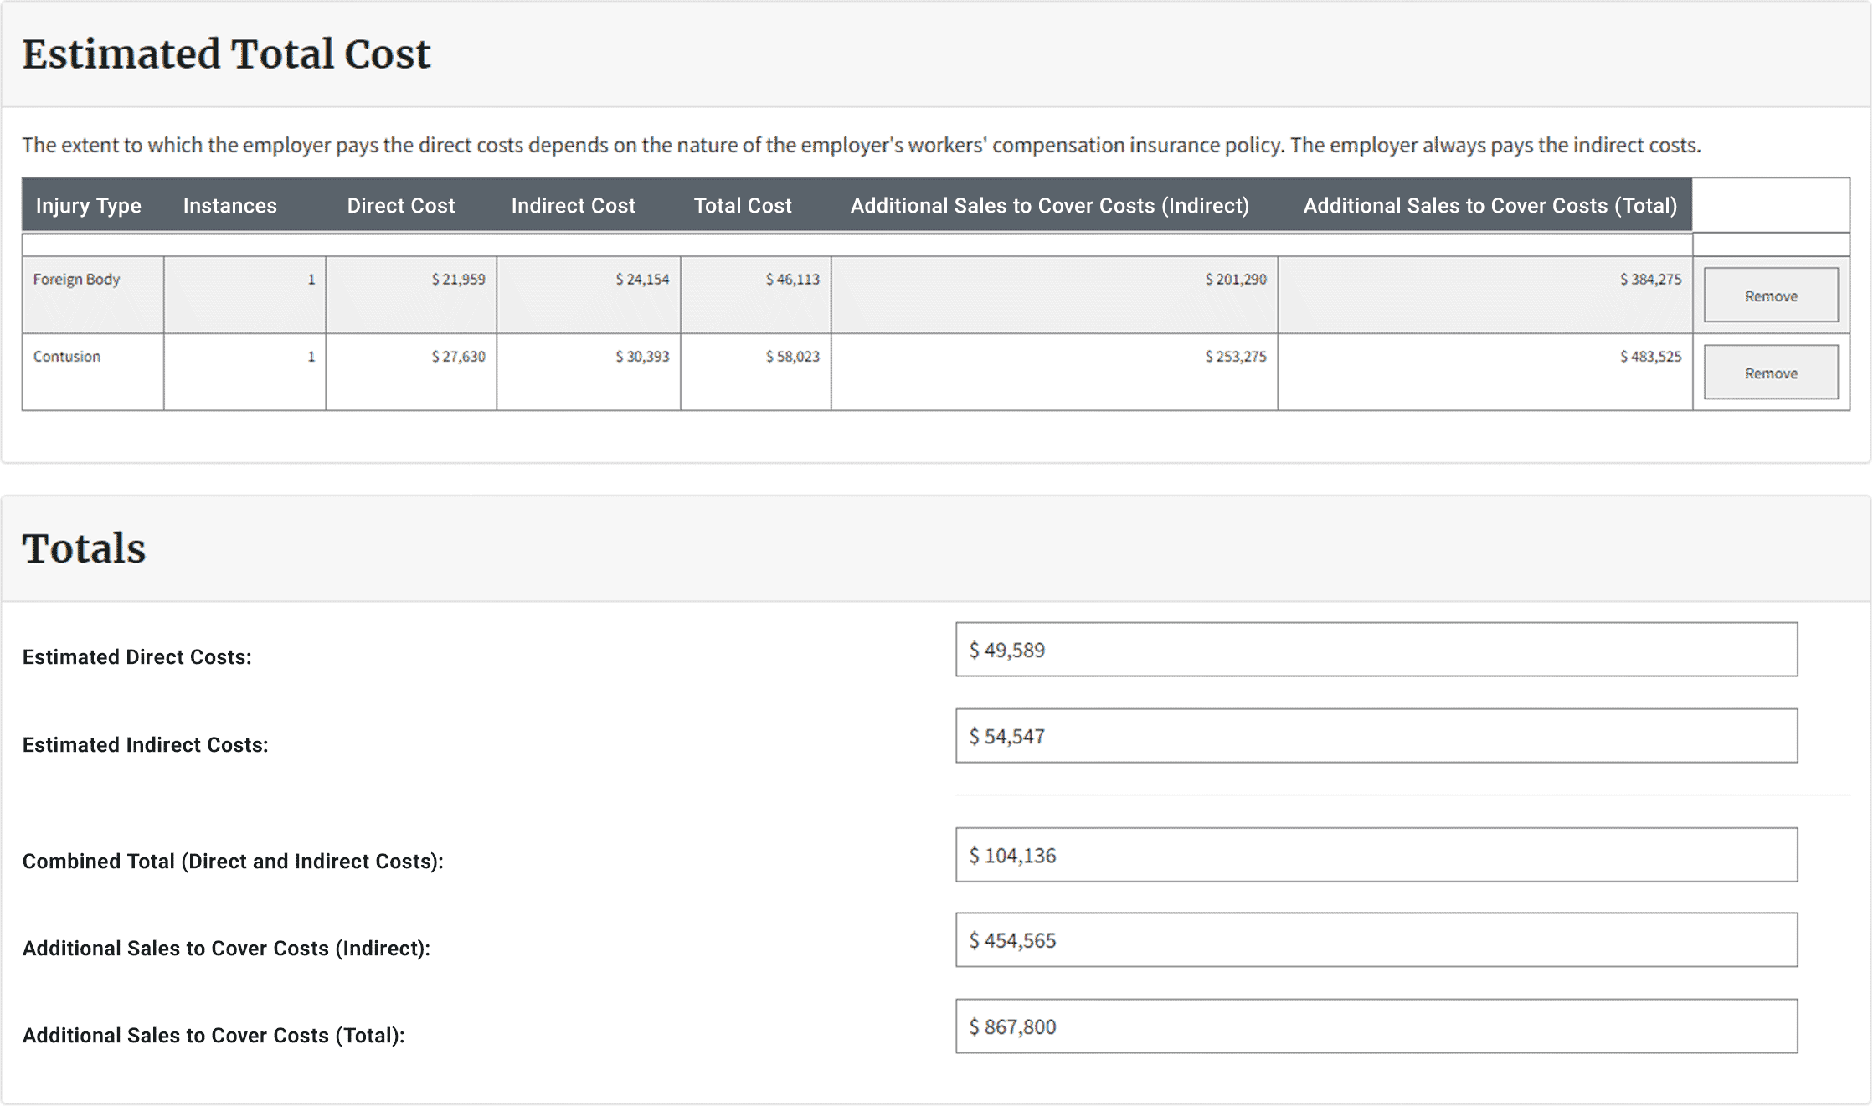1873x1106 pixels.
Task: Click the Estimated Indirect Costs field
Action: coord(1376,736)
